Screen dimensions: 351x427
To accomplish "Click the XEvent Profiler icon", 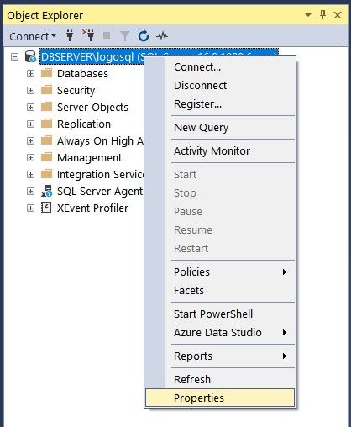I will [x=46, y=208].
